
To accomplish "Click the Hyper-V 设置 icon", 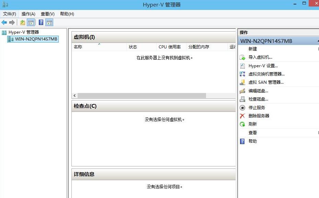I will (242, 66).
